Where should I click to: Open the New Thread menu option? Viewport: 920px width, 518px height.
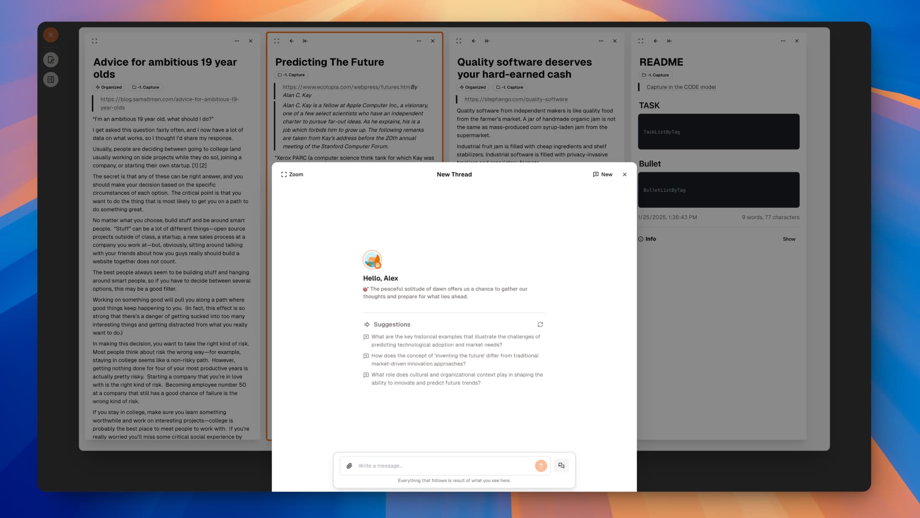pos(602,175)
